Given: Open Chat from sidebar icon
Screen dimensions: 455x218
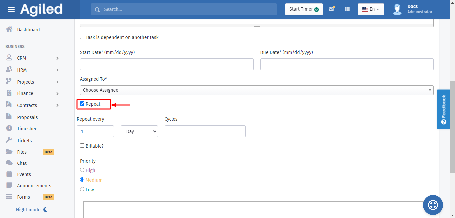Looking at the screenshot, I should tap(9, 163).
